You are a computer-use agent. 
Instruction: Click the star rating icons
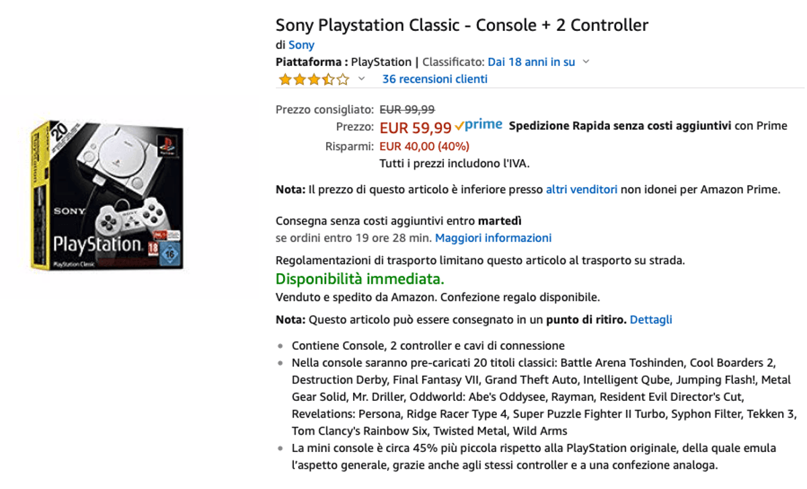tap(314, 79)
